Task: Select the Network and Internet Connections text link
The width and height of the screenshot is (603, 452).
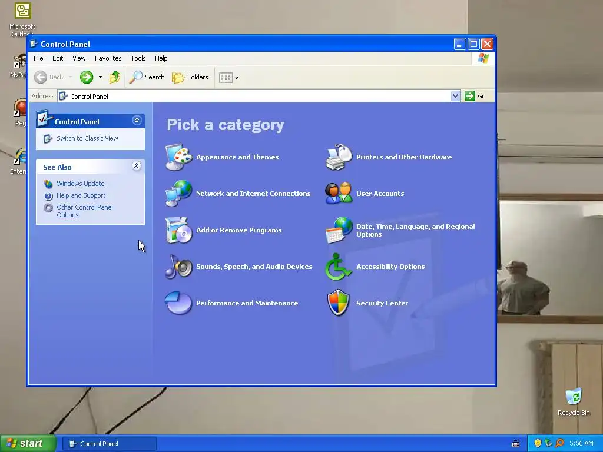Action: [253, 193]
